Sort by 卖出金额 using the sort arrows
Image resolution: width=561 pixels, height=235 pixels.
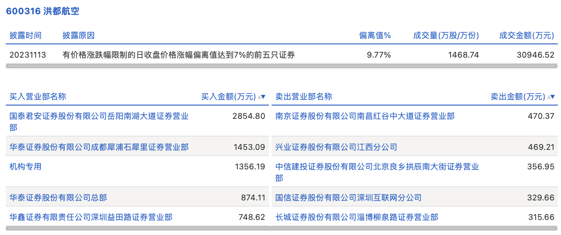(x=551, y=97)
